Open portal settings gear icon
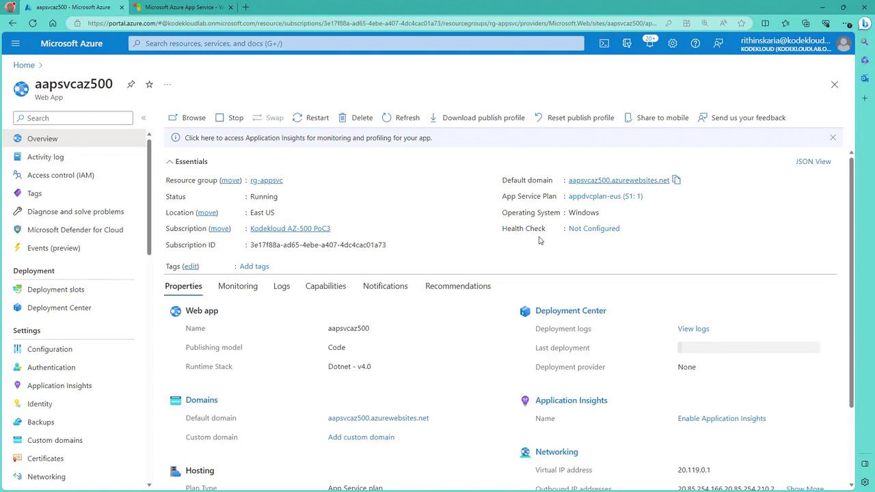This screenshot has width=875, height=492. (673, 43)
